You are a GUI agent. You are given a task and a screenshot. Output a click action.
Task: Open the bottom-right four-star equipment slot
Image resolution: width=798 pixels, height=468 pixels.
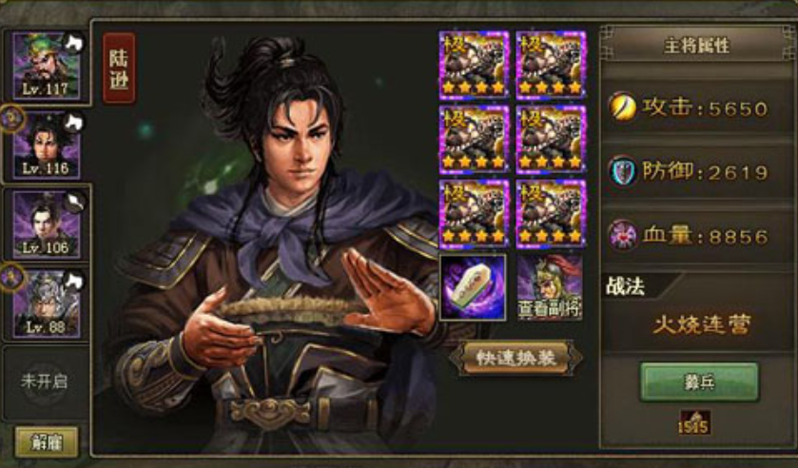coord(551,213)
